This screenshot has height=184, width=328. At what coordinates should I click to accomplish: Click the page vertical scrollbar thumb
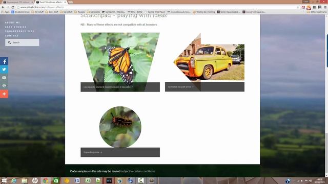point(326,152)
